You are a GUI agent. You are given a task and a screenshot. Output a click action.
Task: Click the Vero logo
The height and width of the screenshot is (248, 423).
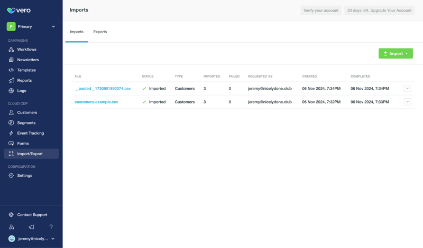click(19, 11)
